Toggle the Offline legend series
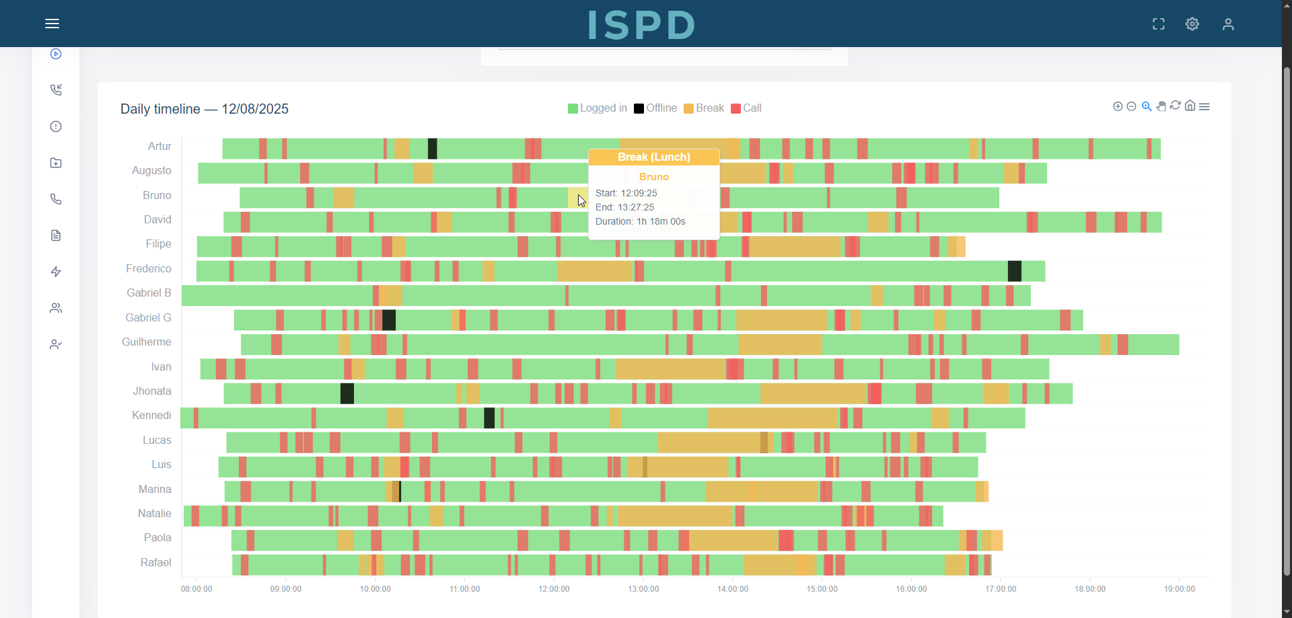The width and height of the screenshot is (1292, 618). [x=655, y=108]
